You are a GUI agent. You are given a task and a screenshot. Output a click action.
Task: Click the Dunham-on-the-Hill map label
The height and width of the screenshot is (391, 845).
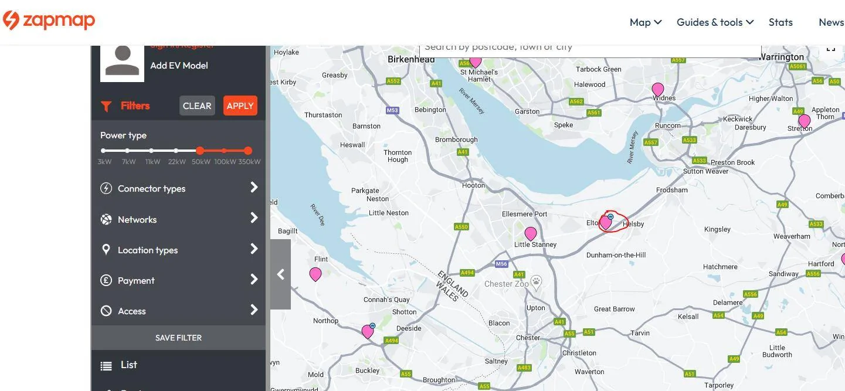pos(616,255)
